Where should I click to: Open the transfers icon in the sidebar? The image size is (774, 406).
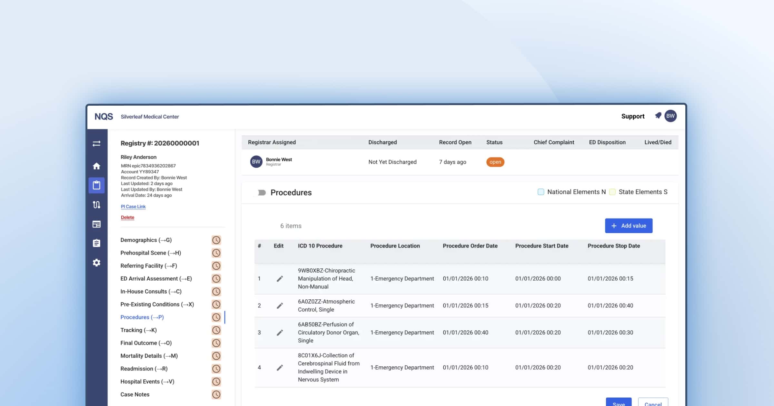pyautogui.click(x=96, y=144)
